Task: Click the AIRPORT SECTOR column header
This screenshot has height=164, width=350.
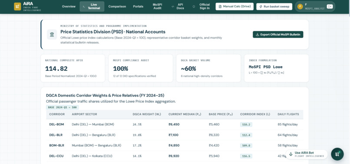Action: (84, 114)
